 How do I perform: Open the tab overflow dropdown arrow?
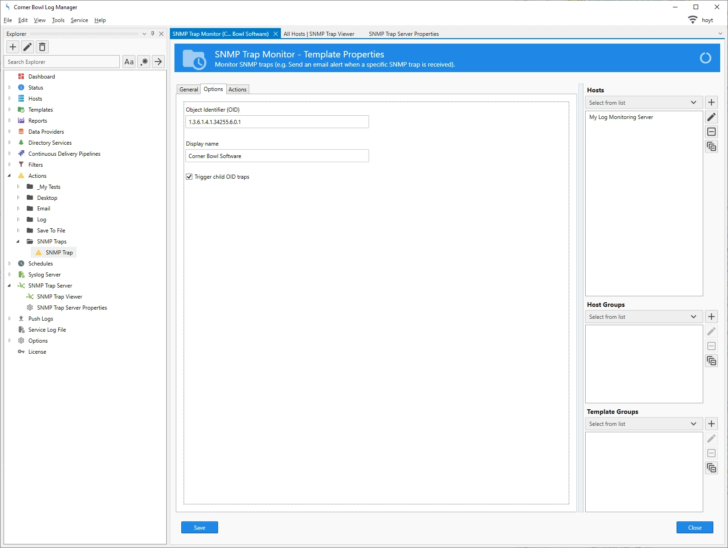[720, 34]
